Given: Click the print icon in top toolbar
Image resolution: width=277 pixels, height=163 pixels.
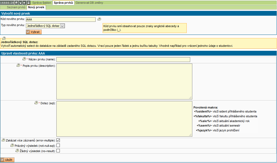Looking at the screenshot, I should click(29, 3).
